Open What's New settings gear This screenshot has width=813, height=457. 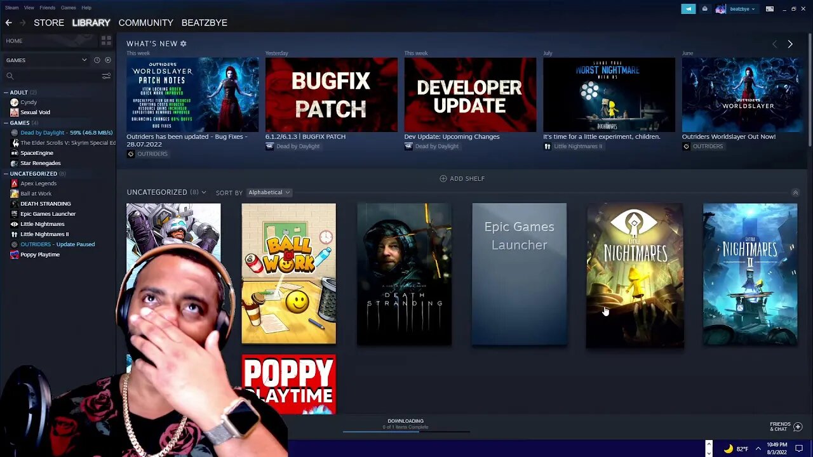(184, 44)
